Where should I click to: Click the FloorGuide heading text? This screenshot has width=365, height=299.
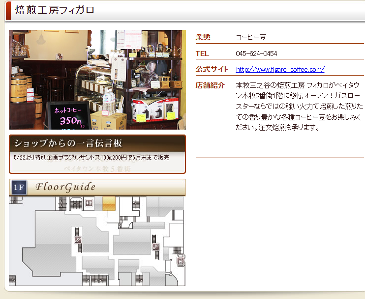(x=65, y=187)
